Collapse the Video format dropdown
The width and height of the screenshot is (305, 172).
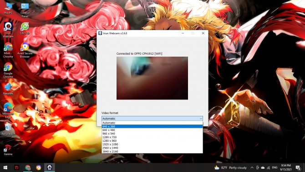tap(201, 119)
